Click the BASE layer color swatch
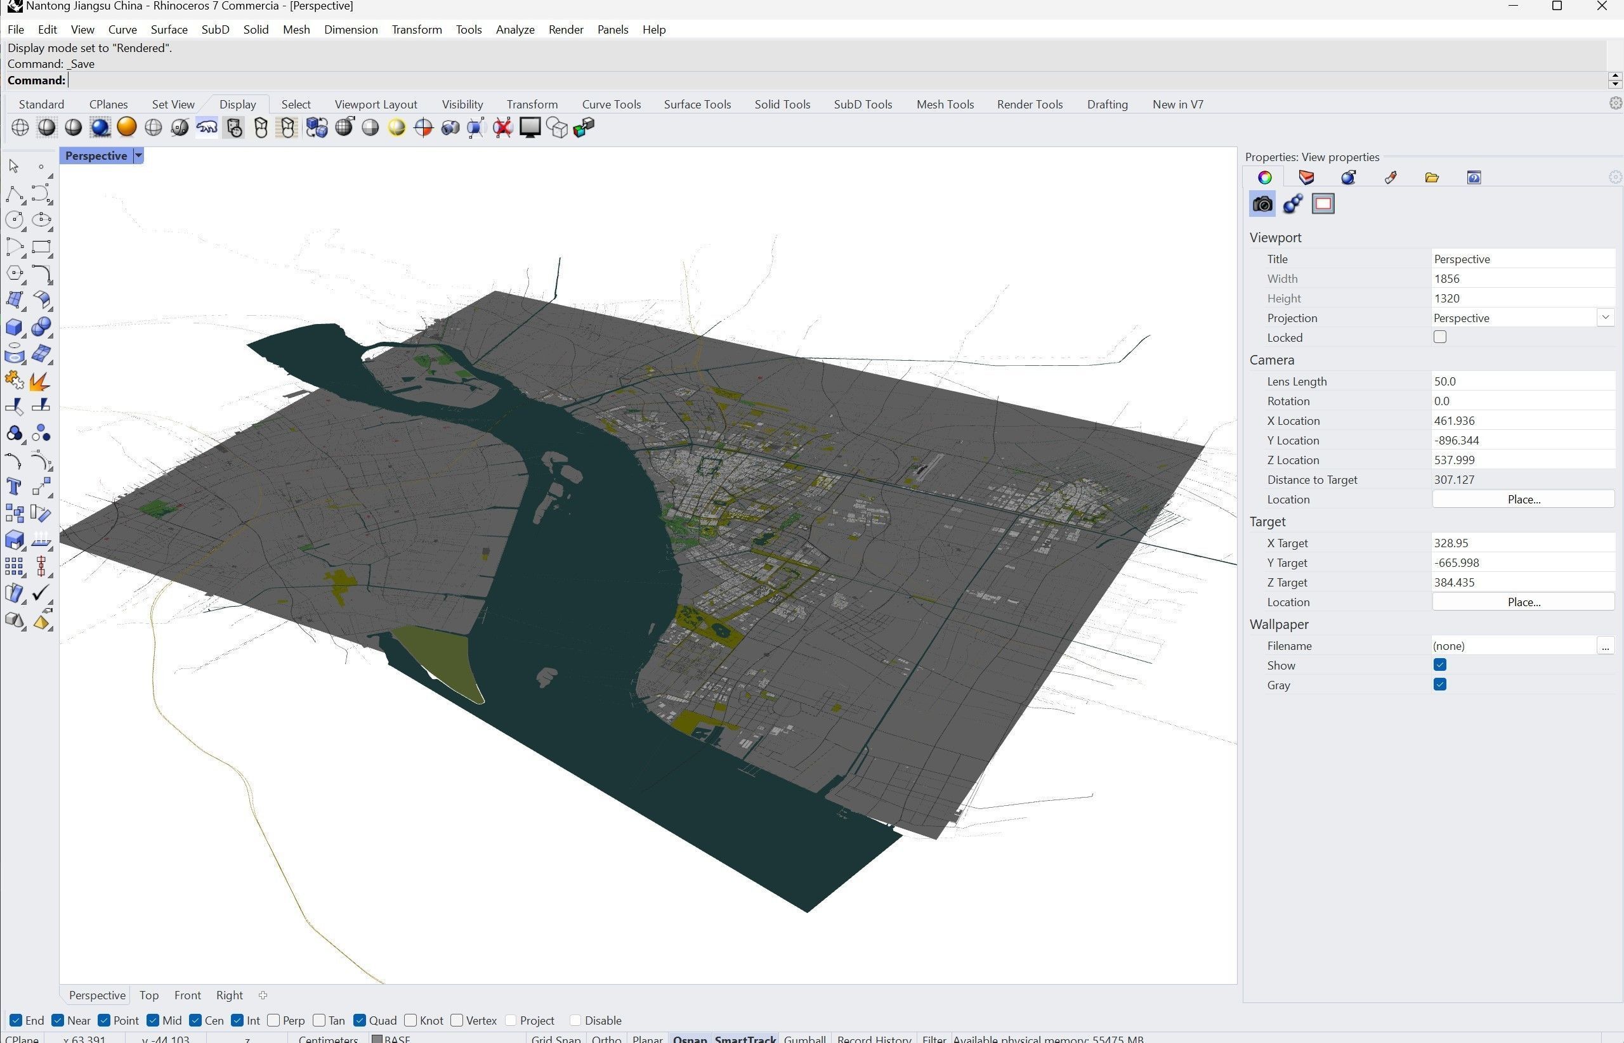Viewport: 1624px width, 1043px height. [x=377, y=1039]
